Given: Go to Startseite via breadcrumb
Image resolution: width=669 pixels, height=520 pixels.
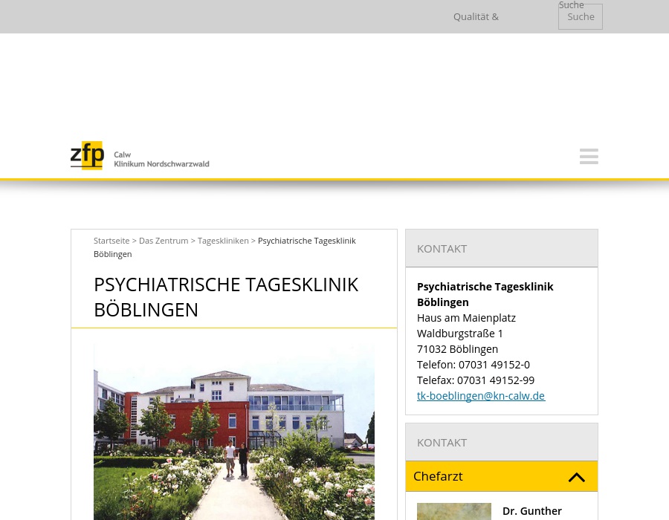Looking at the screenshot, I should (111, 241).
